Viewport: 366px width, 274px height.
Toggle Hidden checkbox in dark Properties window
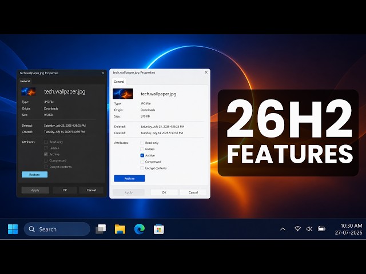click(46, 148)
